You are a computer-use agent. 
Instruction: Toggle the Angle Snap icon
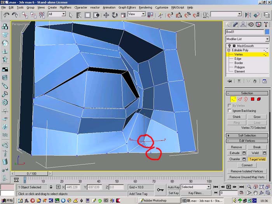pyautogui.click(x=179, y=15)
